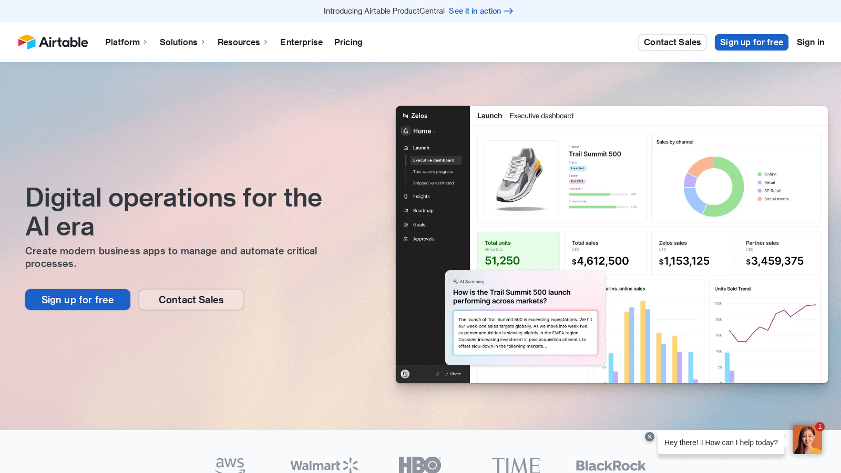Image resolution: width=841 pixels, height=473 pixels.
Task: Click the Social media legend swatch
Action: coord(760,199)
